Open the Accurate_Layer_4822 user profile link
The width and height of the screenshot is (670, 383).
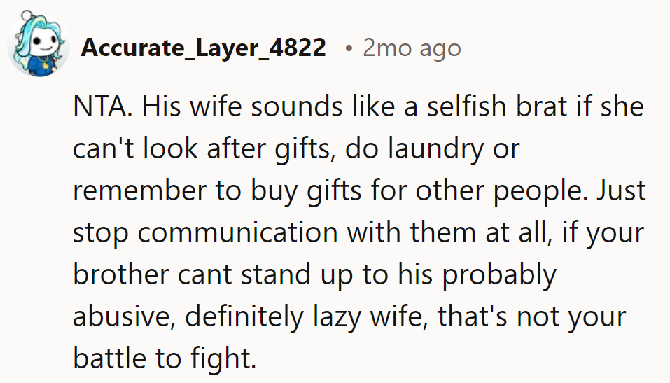tap(203, 48)
